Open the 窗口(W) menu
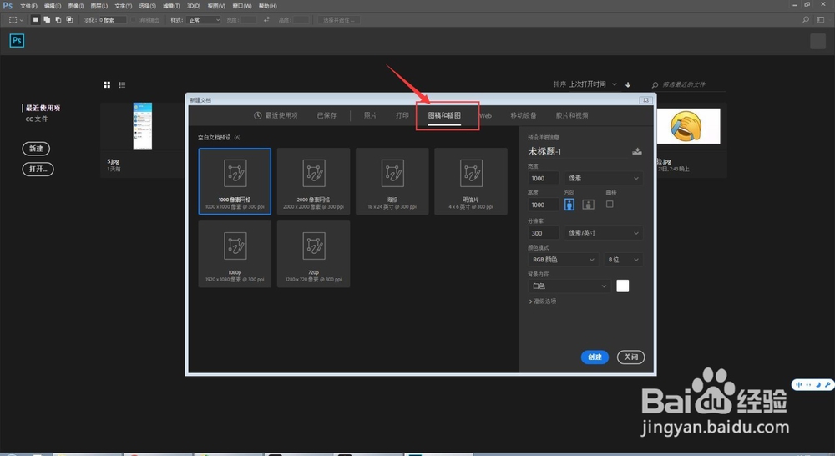This screenshot has width=835, height=456. [242, 6]
